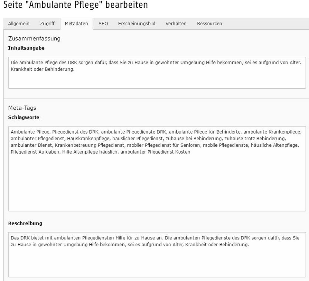This screenshot has height=281, width=309.
Task: Click the Zusammenfassung section heading
Action: (34, 39)
